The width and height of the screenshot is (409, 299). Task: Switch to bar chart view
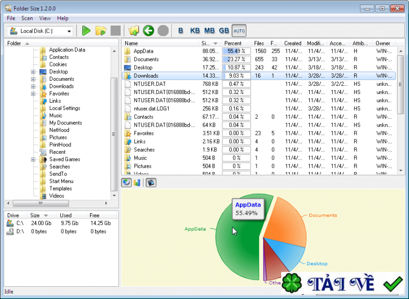click(137, 182)
